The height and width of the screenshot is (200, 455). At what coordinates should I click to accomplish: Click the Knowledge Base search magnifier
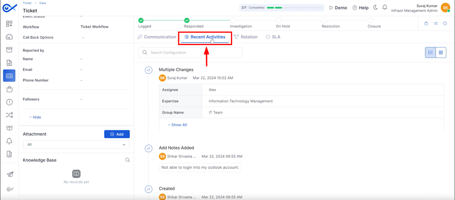[127, 160]
